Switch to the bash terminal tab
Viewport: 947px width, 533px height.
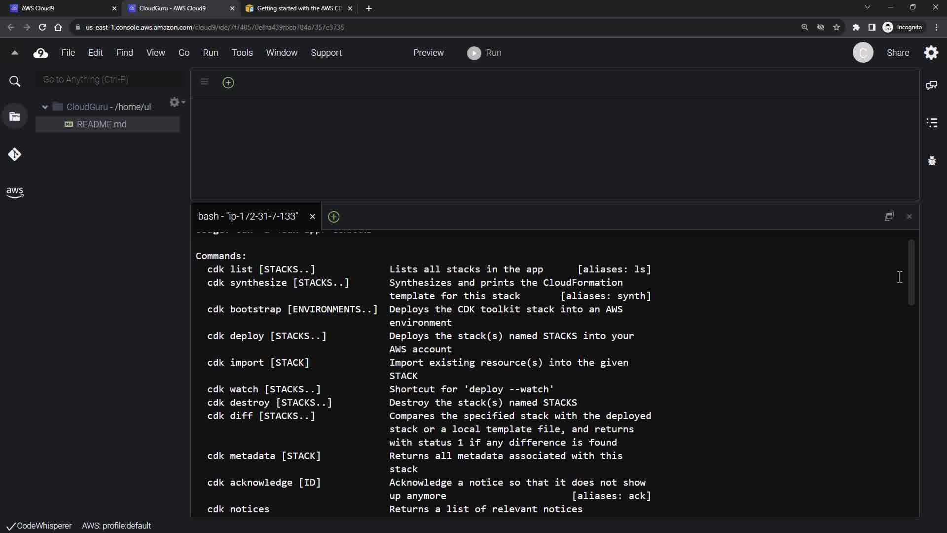click(248, 217)
